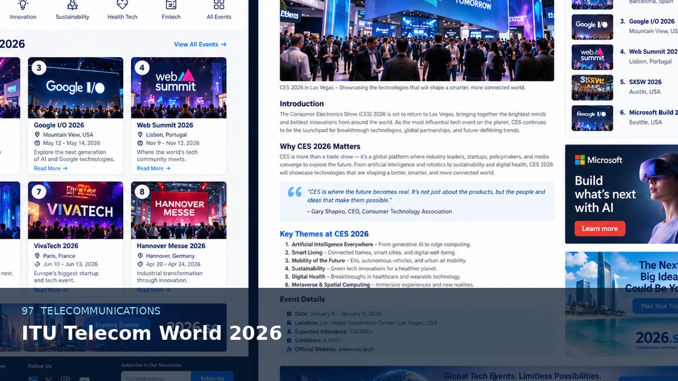Screen dimensions: 678x381
Task: Click the Subscribe newsletter button
Action: click(x=212, y=378)
